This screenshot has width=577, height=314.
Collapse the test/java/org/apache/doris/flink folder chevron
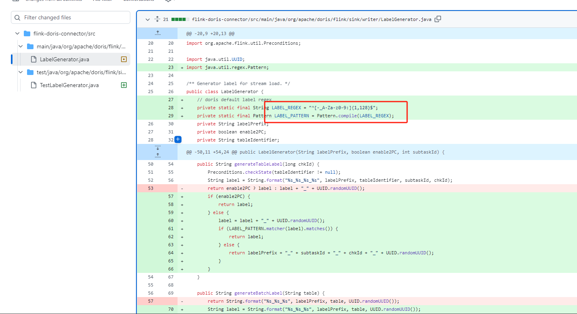[x=21, y=72]
